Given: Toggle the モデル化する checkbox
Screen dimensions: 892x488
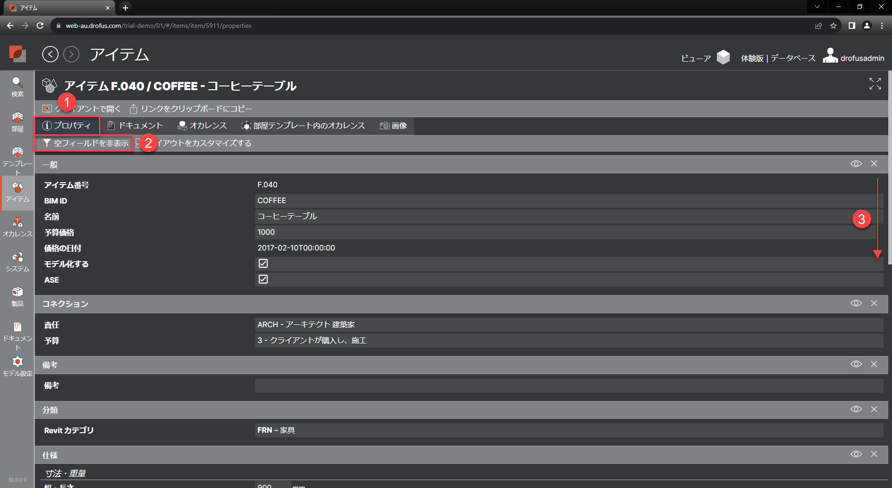Looking at the screenshot, I should pyautogui.click(x=263, y=264).
